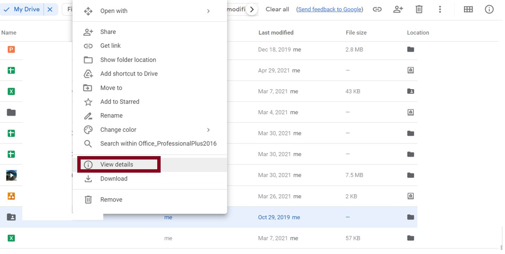Click the video file thumbnail icon
This screenshot has height=254, width=505.
[x=11, y=175]
